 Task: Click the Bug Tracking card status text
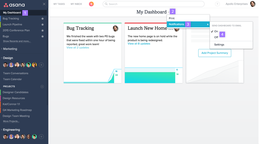(91, 40)
